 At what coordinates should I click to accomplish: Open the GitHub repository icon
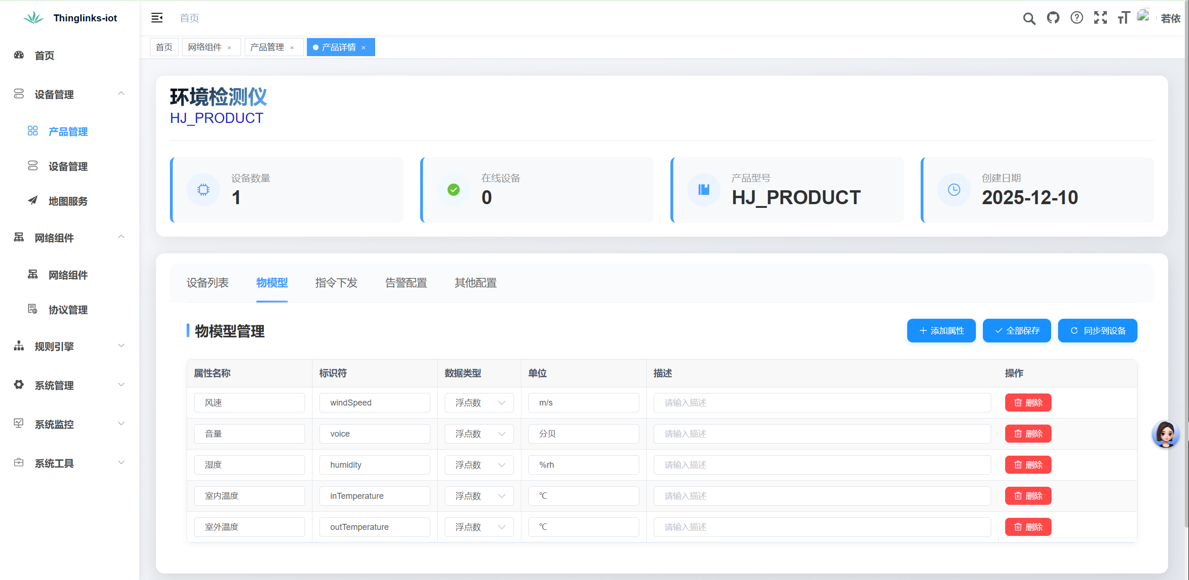1053,18
